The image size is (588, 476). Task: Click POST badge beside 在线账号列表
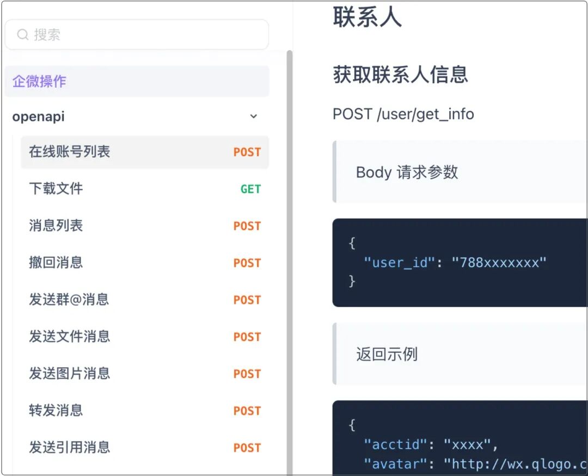point(247,152)
